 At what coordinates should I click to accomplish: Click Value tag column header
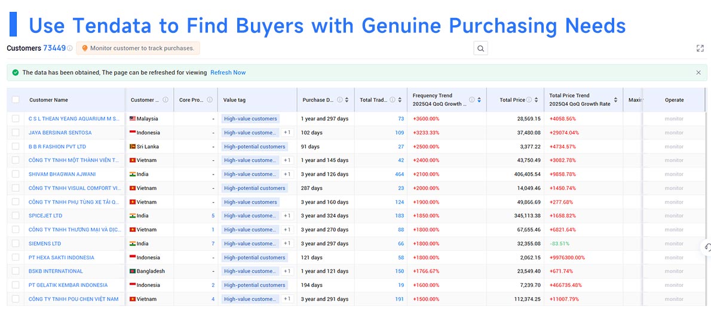(234, 100)
